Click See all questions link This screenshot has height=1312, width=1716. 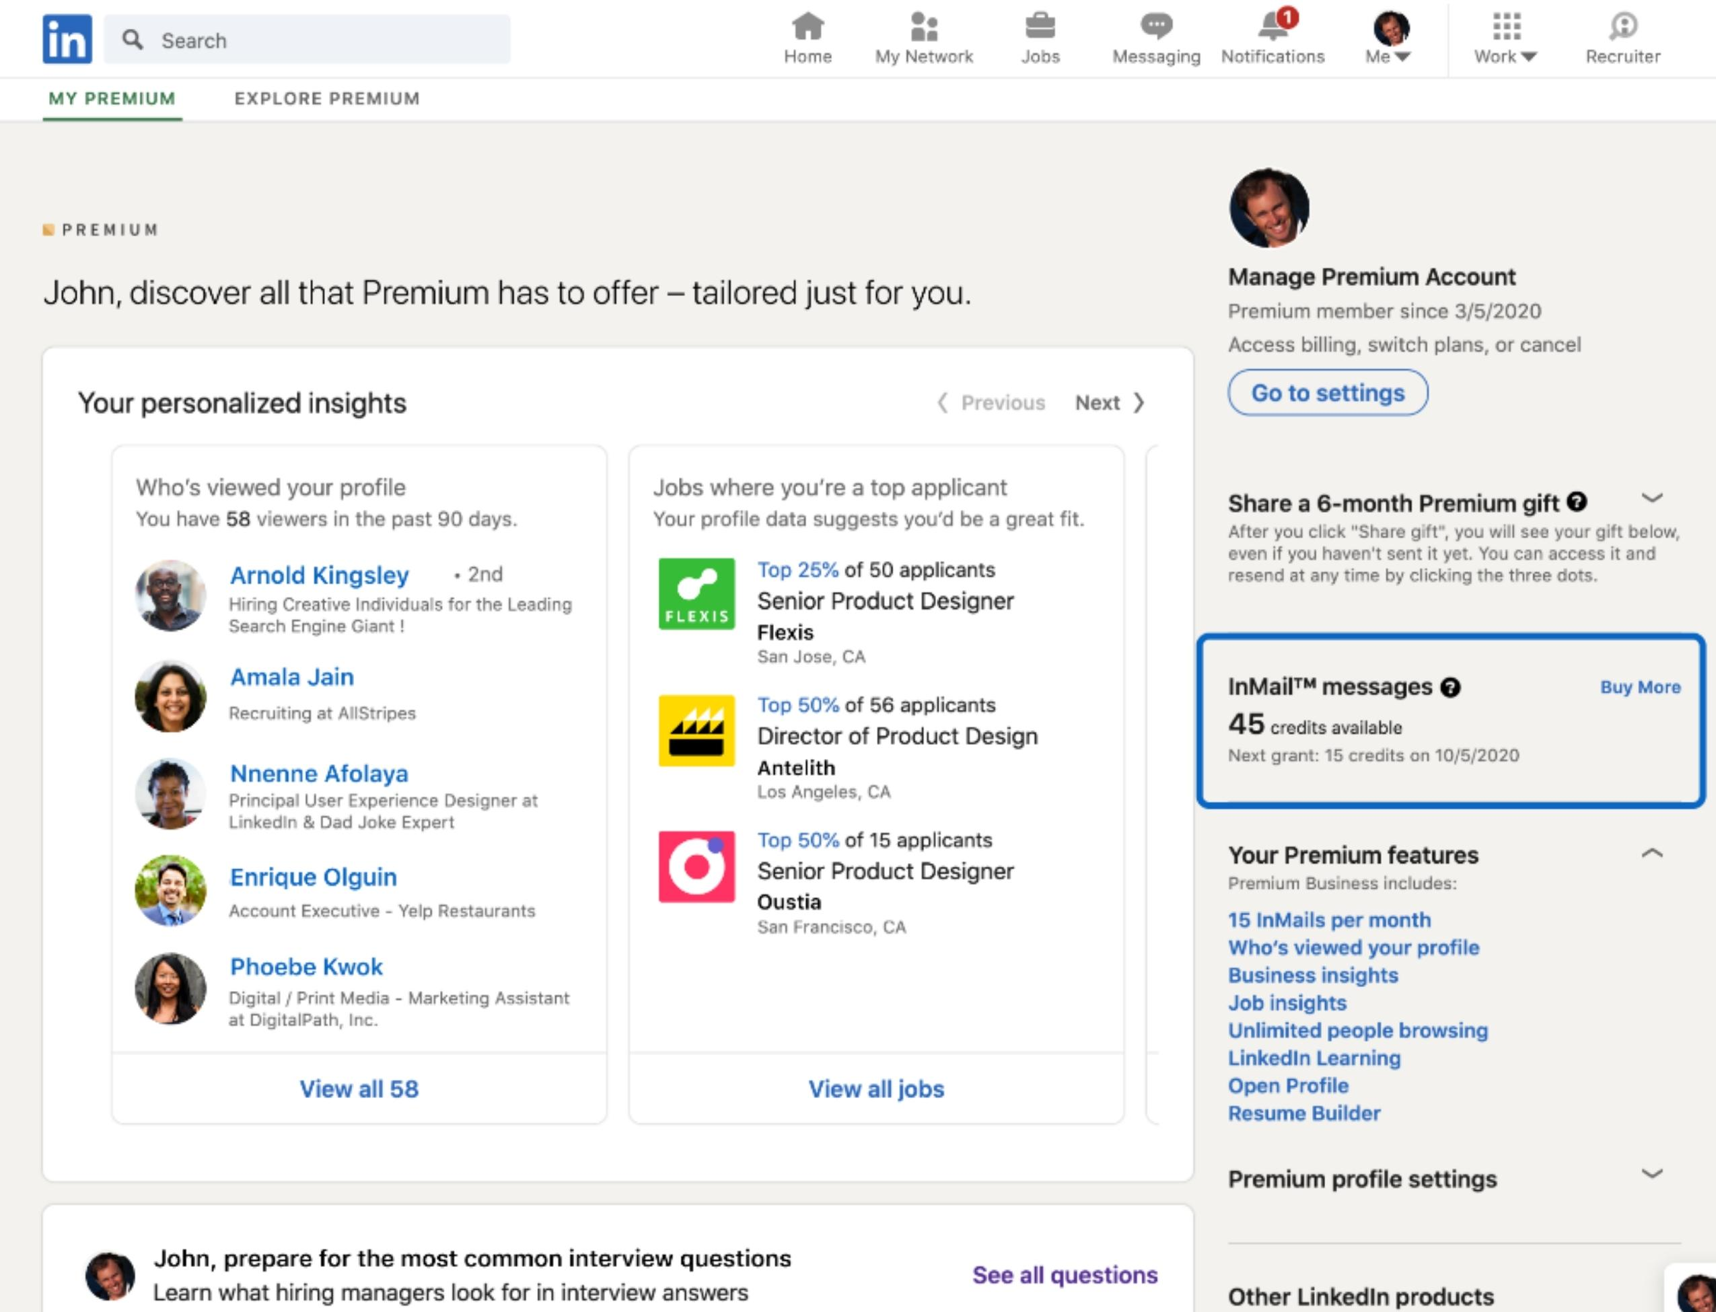click(1065, 1274)
